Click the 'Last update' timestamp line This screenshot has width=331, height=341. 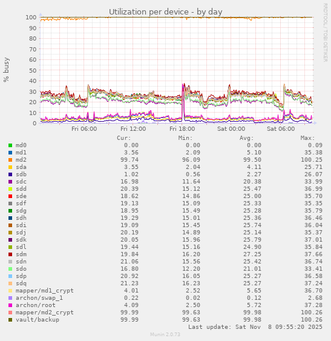coord(255,327)
